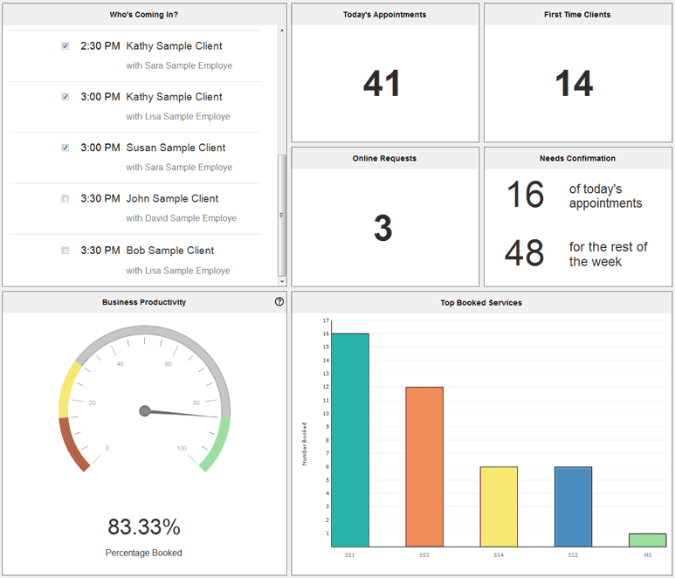
Task: Tick the checkbox for Bob Sample Client
Action: point(65,251)
